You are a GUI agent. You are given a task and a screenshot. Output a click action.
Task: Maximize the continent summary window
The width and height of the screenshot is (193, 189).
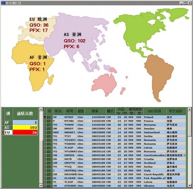pyautogui.click(x=185, y=3)
